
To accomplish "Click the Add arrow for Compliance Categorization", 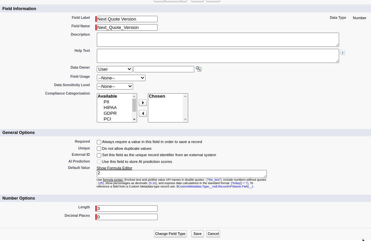I will coord(143,103).
